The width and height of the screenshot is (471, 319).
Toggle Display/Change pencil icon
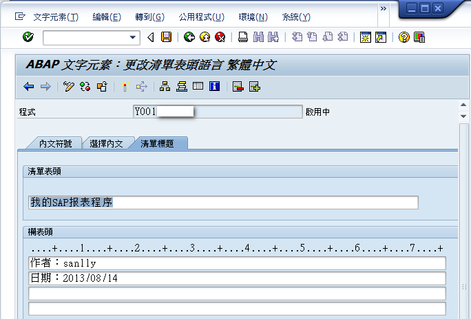(x=68, y=87)
